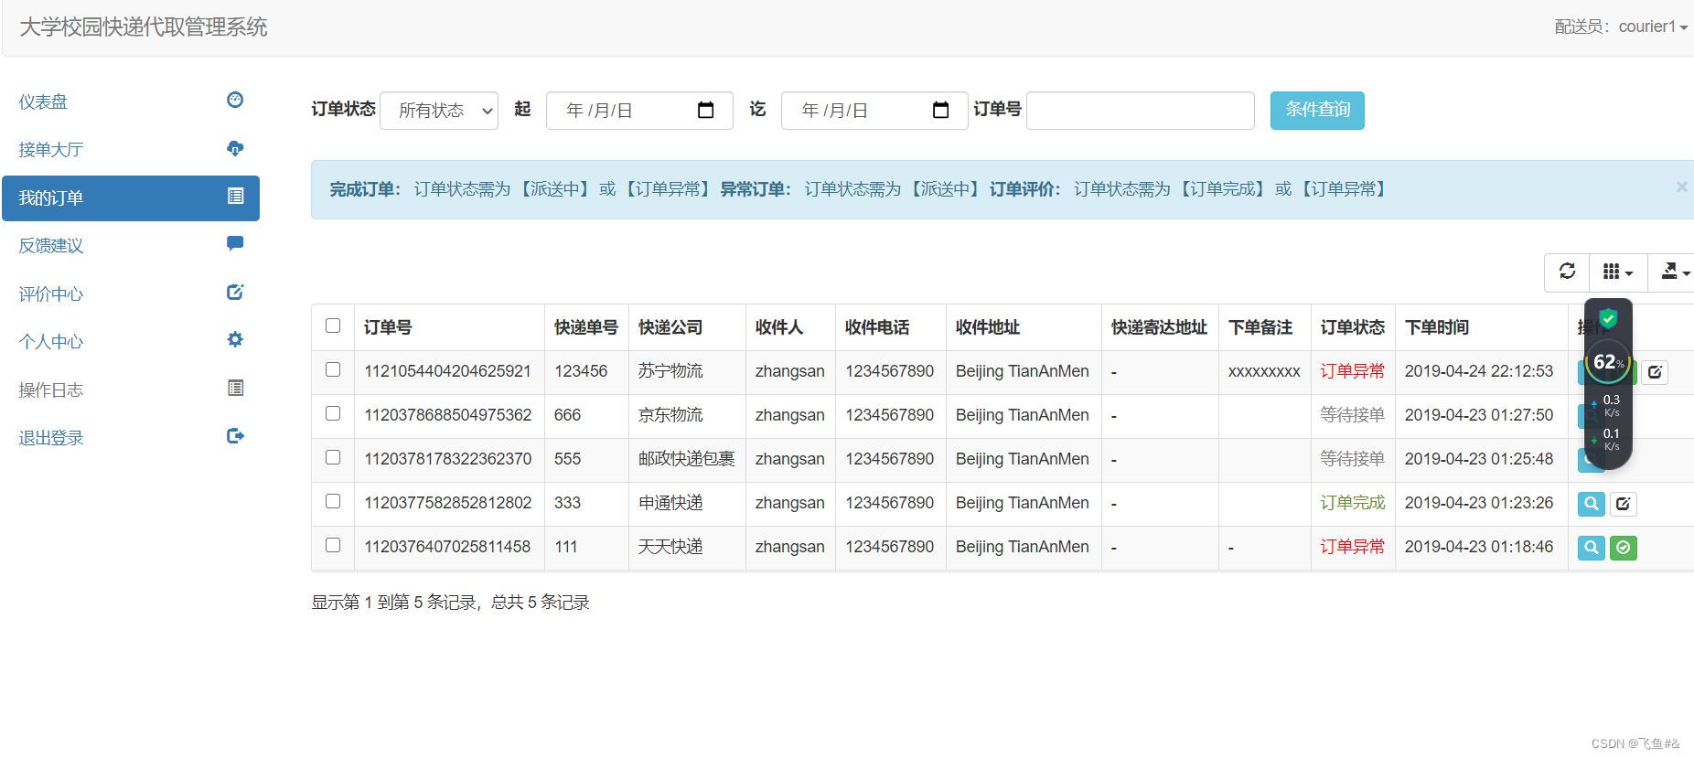Check the row for order 1121054404204625921
The width and height of the screenshot is (1694, 758).
333,369
